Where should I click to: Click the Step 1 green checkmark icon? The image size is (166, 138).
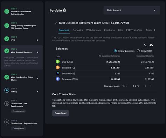pyautogui.click(x=7, y=11)
